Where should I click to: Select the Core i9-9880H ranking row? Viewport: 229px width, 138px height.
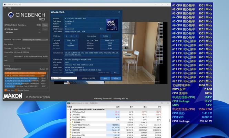[x=25, y=86]
